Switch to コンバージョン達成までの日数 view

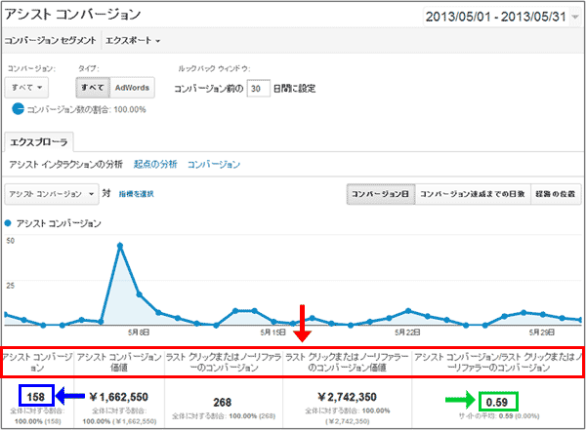point(472,194)
